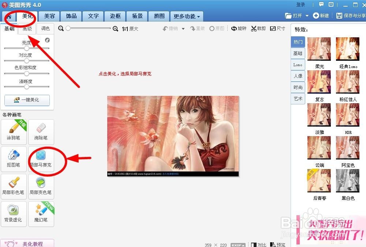This screenshot has width=366, height=247.
Task: Apply the 经典lomo effect thumbnail
Action: 348,49
